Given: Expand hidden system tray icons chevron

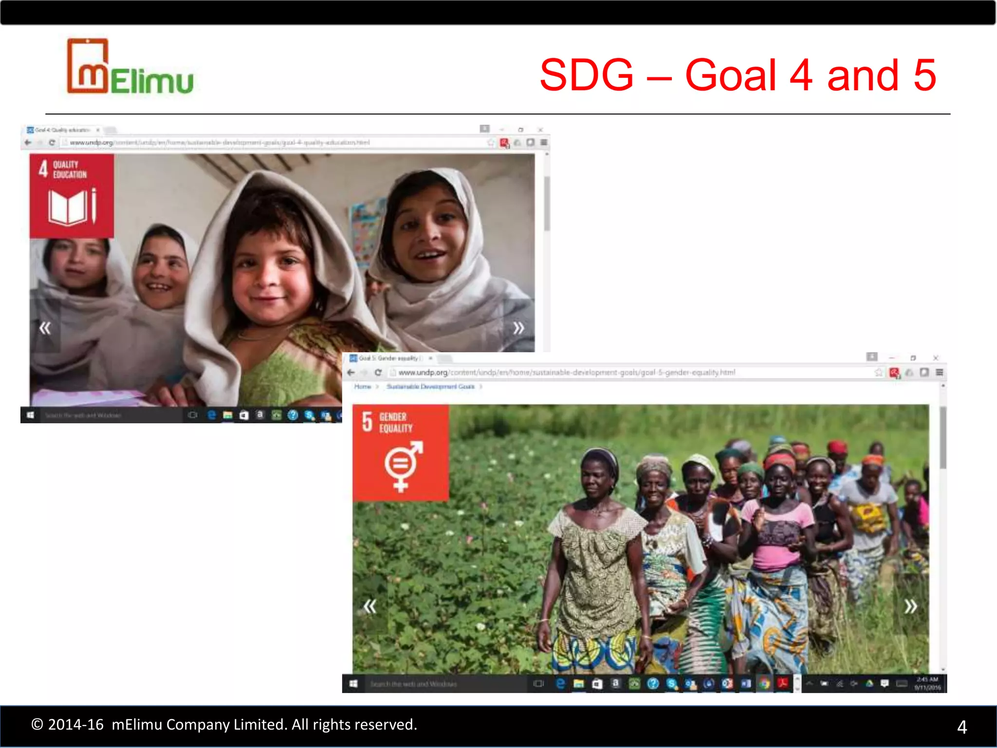Looking at the screenshot, I should tap(810, 684).
